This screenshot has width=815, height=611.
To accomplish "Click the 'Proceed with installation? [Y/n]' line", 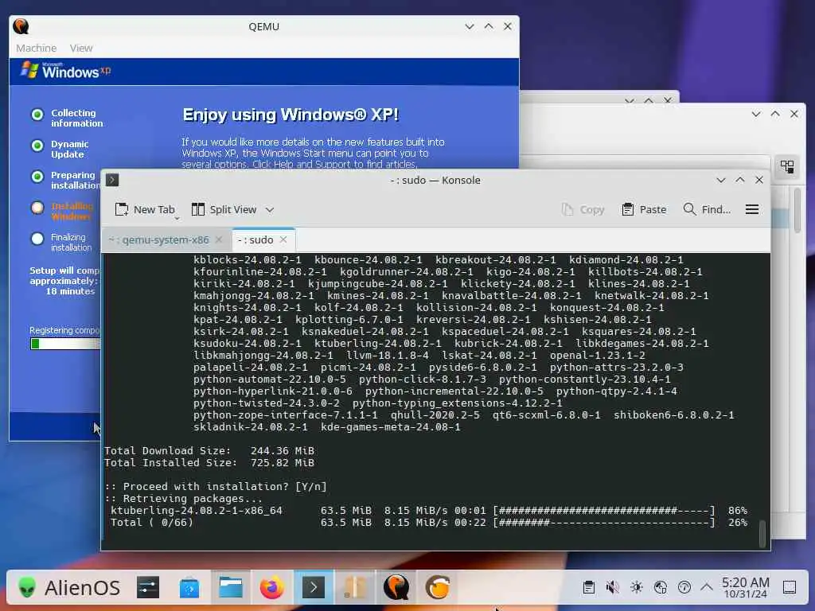I will pos(216,487).
